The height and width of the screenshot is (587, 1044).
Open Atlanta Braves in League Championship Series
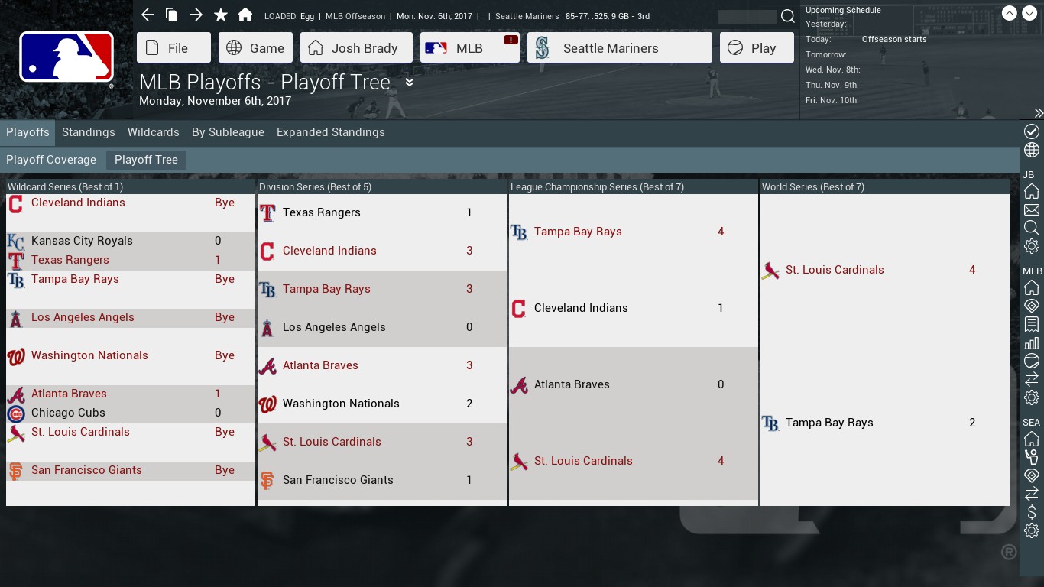click(572, 384)
